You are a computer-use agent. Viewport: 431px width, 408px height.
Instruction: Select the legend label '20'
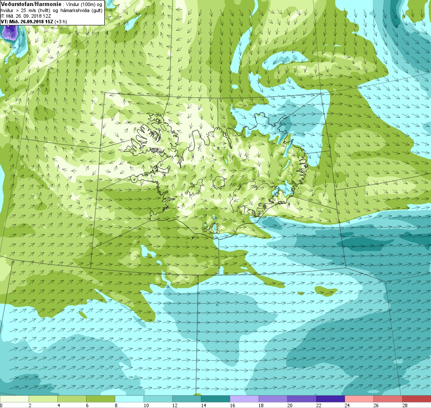[x=290, y=405]
